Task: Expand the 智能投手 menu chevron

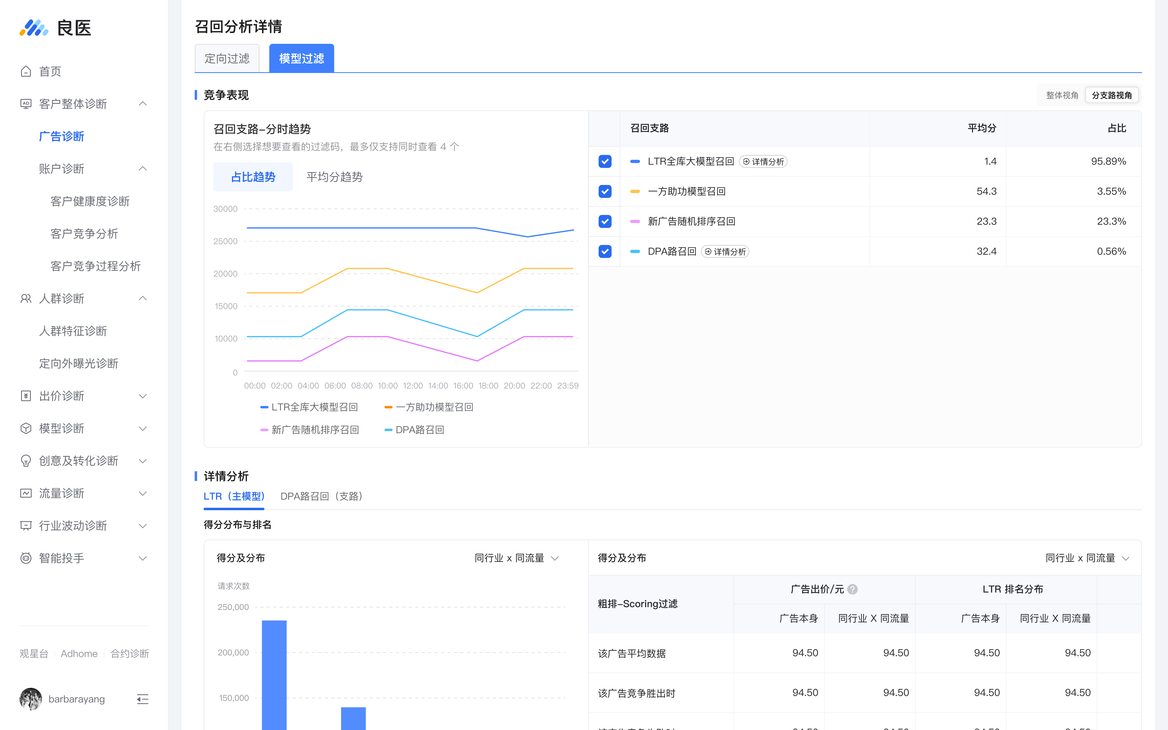Action: (x=143, y=558)
